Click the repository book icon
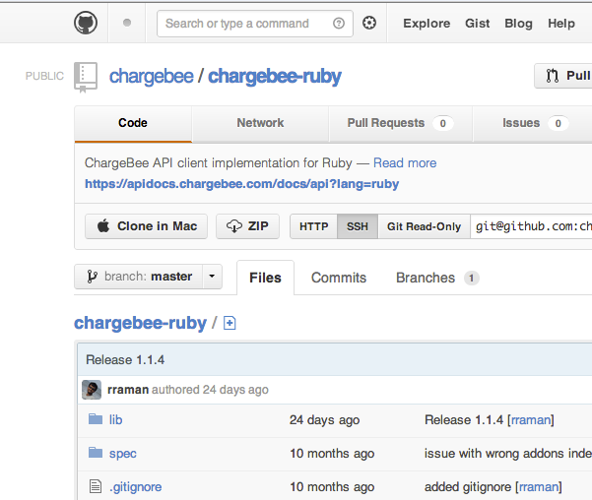 point(86,77)
